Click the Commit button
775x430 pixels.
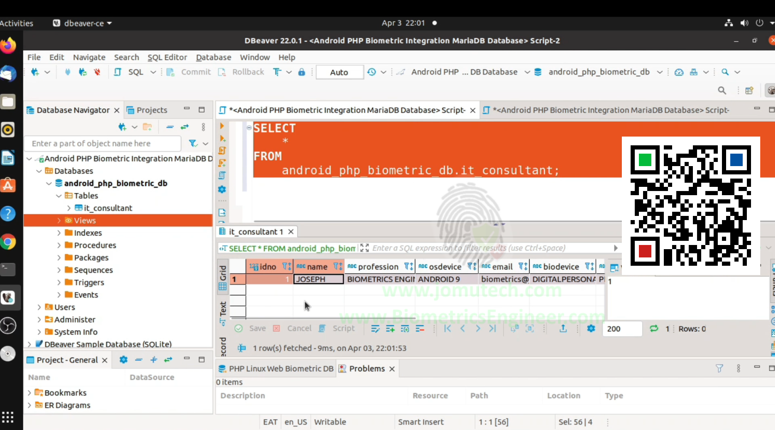pos(189,72)
